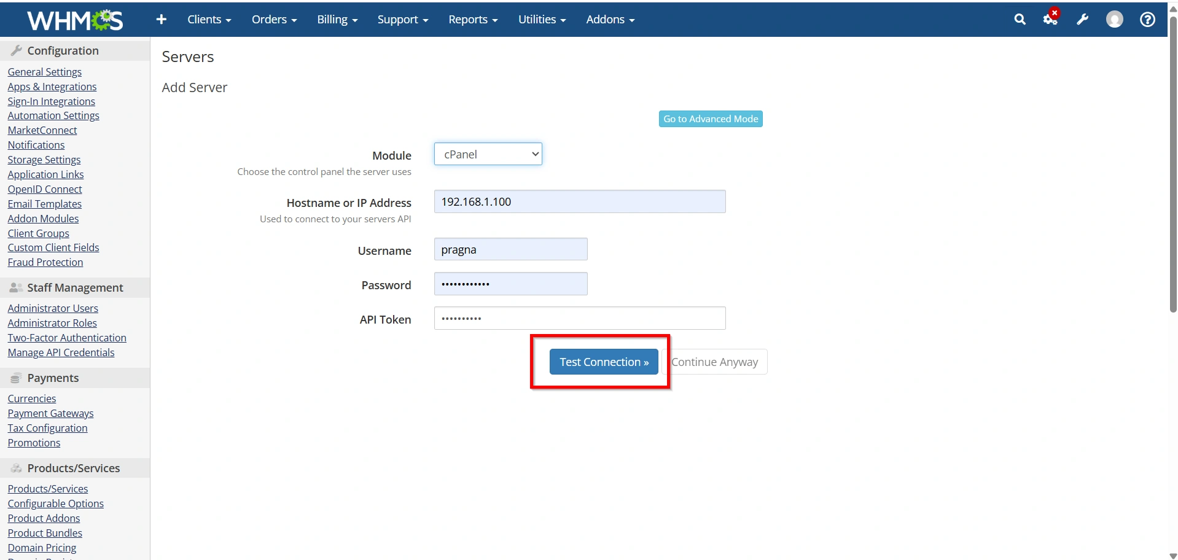
Task: Expand the Module cPanel dropdown
Action: point(488,154)
